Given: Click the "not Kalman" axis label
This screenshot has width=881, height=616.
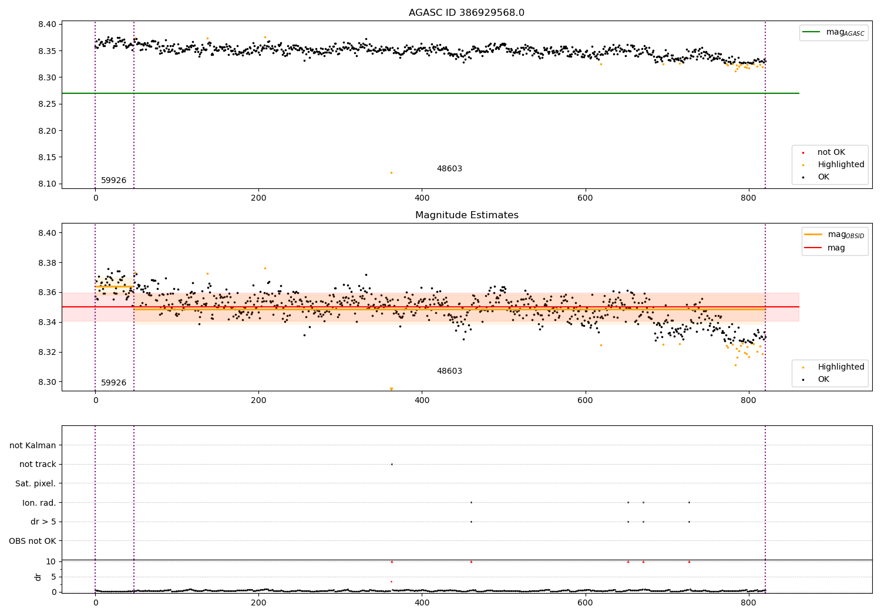Looking at the screenshot, I should coord(33,445).
